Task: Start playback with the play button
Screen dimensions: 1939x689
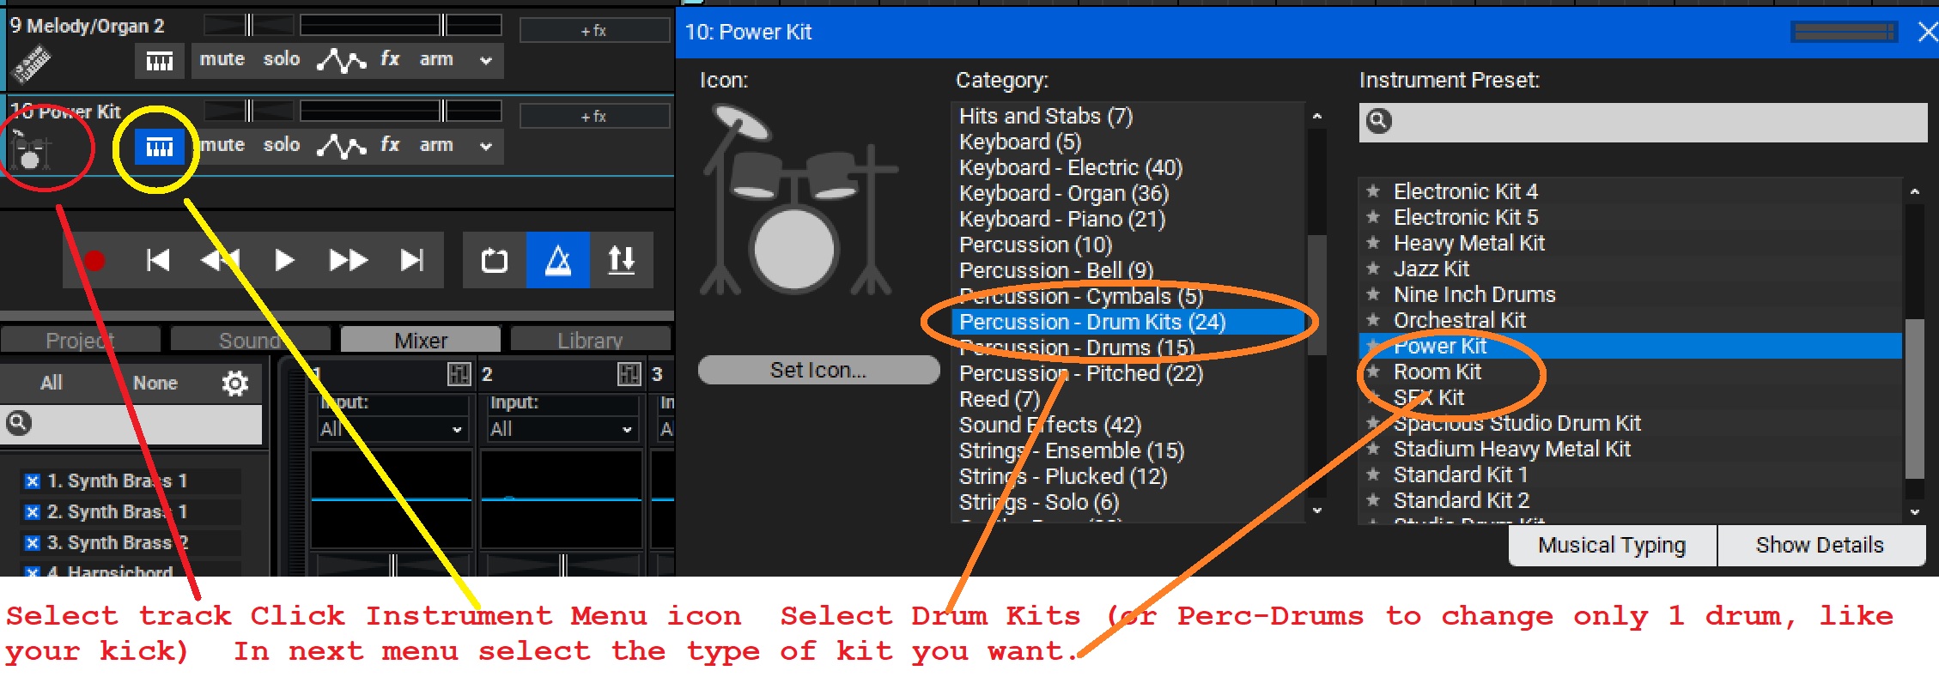Action: [x=284, y=260]
